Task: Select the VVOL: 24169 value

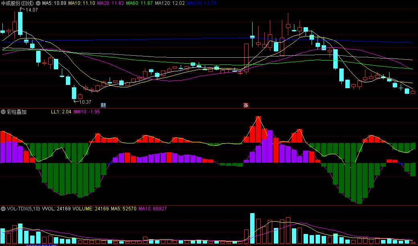Action: pos(56,209)
